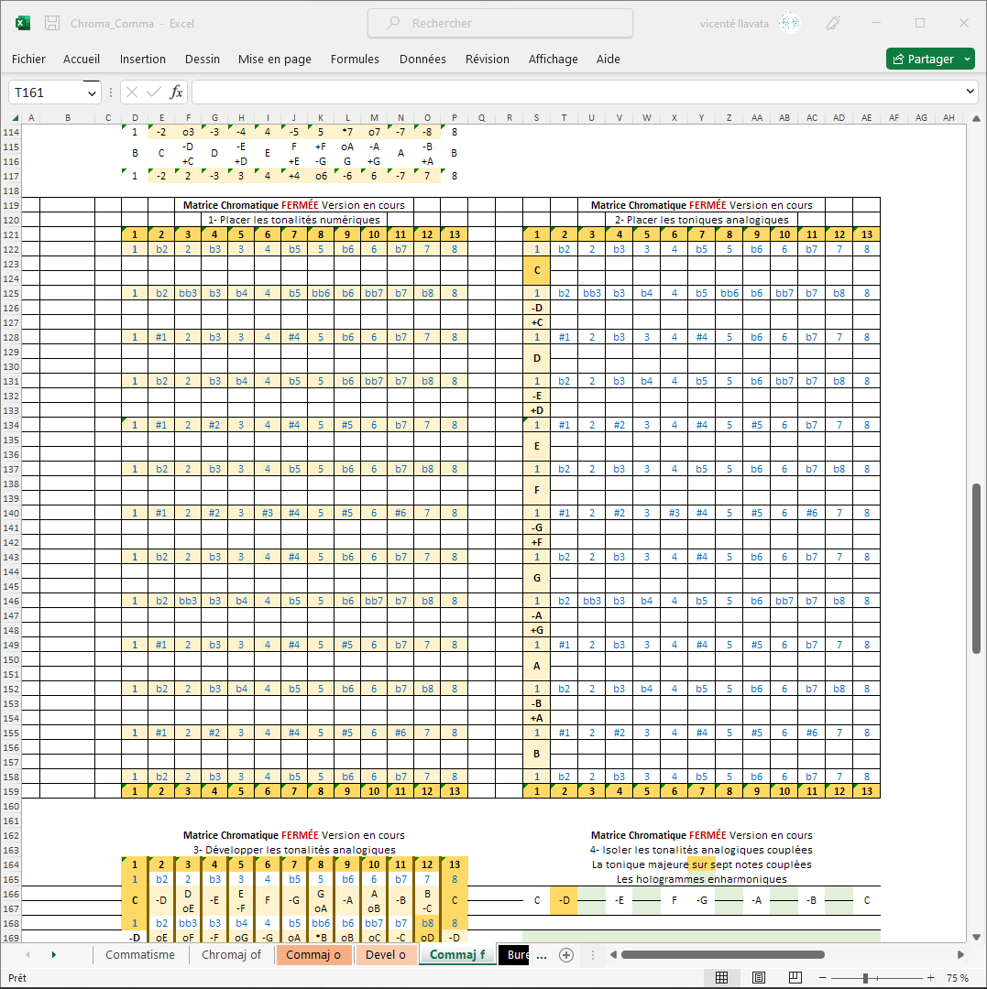Switch to Normal view using status bar icon
Screen dimensions: 987x989
[722, 978]
